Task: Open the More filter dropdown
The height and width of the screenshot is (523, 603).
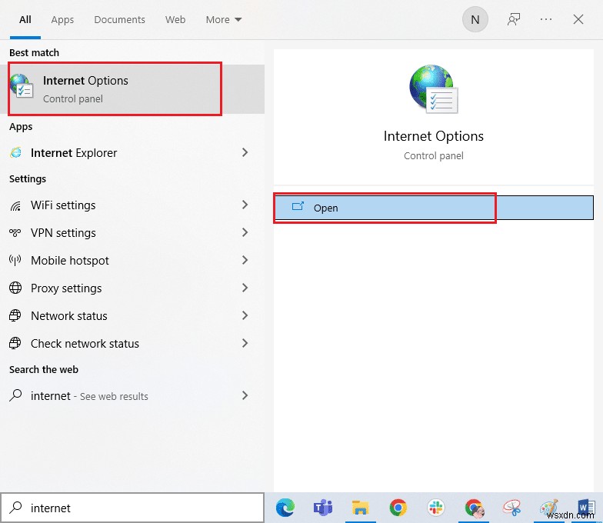Action: click(x=223, y=20)
